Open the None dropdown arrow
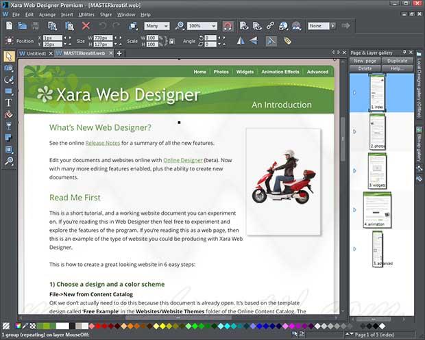Screen dimensions: 425x340 click(x=333, y=26)
